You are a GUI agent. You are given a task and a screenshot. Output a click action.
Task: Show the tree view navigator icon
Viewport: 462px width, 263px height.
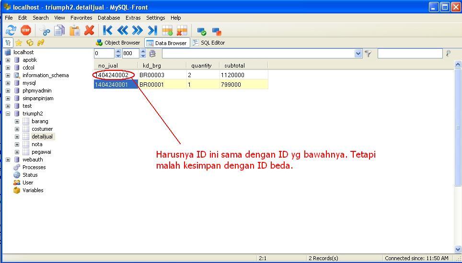[8, 43]
